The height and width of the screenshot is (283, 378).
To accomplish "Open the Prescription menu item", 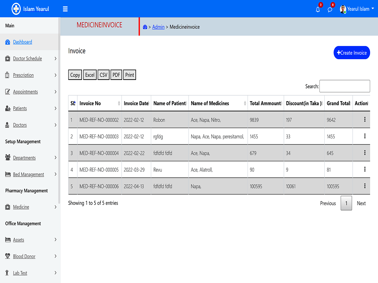I will (23, 75).
